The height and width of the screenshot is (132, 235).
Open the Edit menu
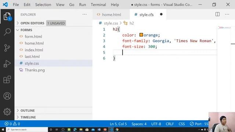click(x=27, y=5)
